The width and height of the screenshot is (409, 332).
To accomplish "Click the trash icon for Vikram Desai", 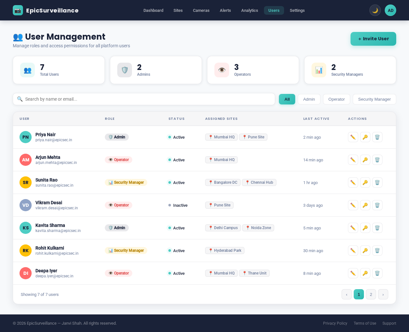I will point(377,205).
